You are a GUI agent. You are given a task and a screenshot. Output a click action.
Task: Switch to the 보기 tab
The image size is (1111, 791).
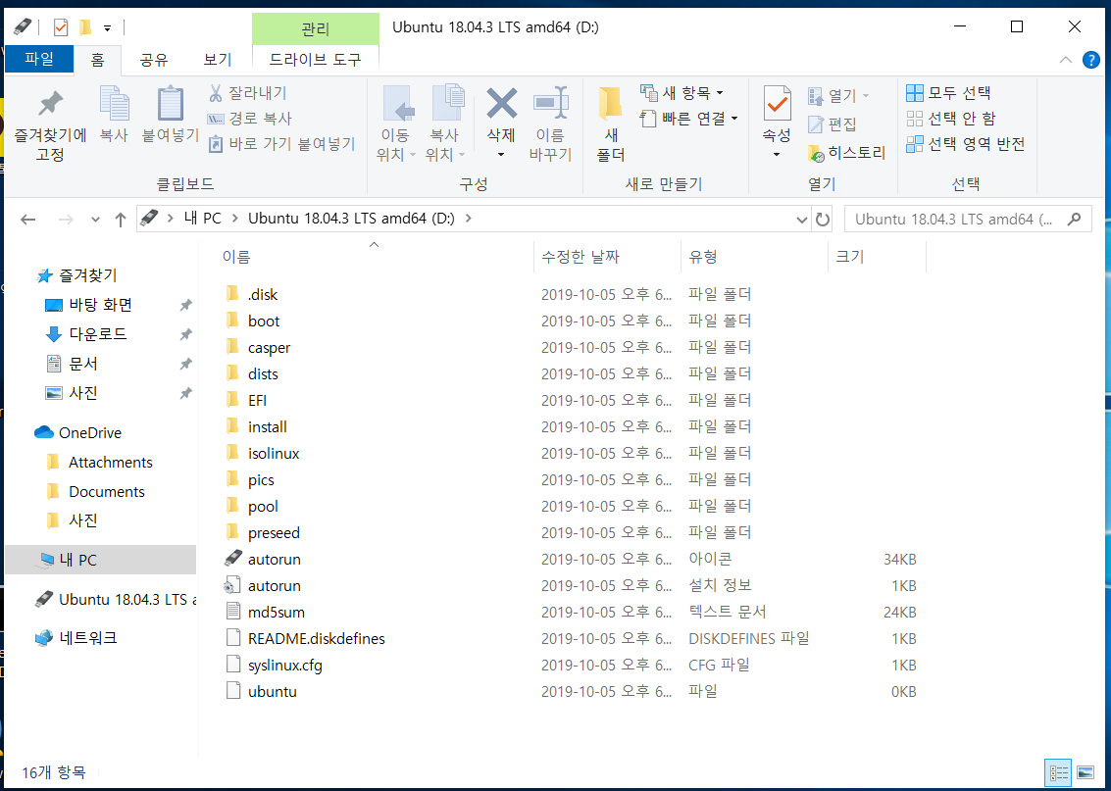(218, 60)
